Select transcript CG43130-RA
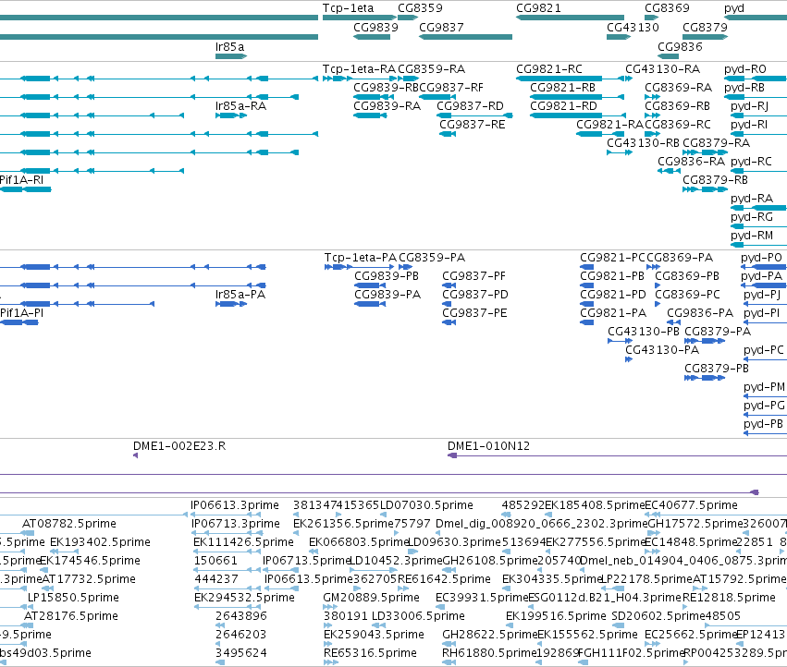The width and height of the screenshot is (787, 667). [662, 68]
